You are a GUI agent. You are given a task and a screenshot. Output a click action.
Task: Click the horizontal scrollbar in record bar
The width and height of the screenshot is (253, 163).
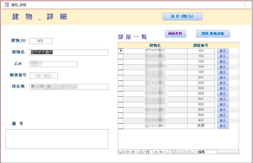(x=228, y=152)
